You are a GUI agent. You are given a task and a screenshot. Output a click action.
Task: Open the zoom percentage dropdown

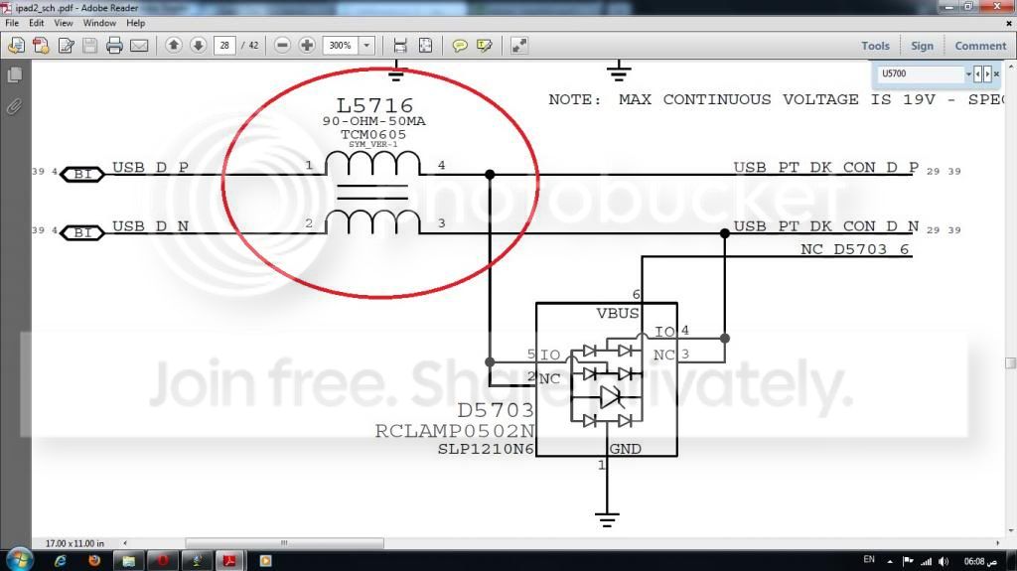(367, 46)
